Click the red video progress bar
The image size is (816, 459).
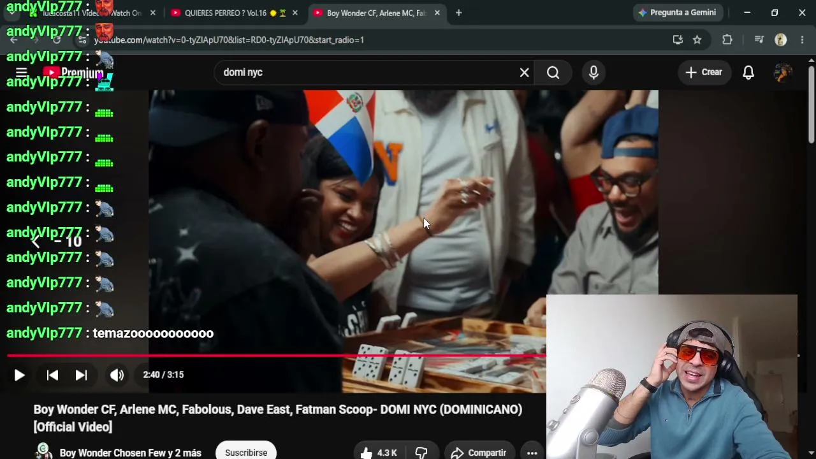point(275,355)
